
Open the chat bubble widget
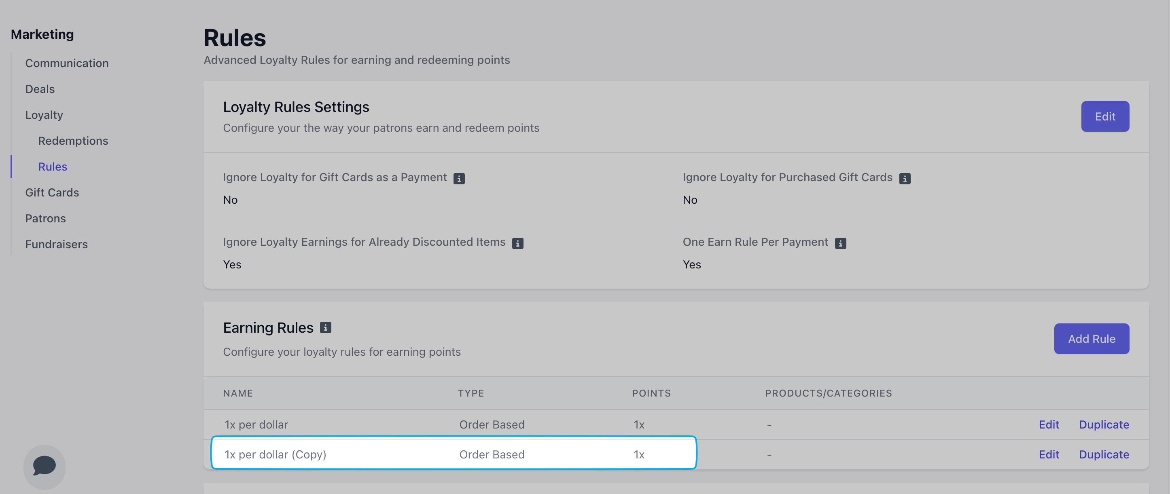click(x=44, y=466)
